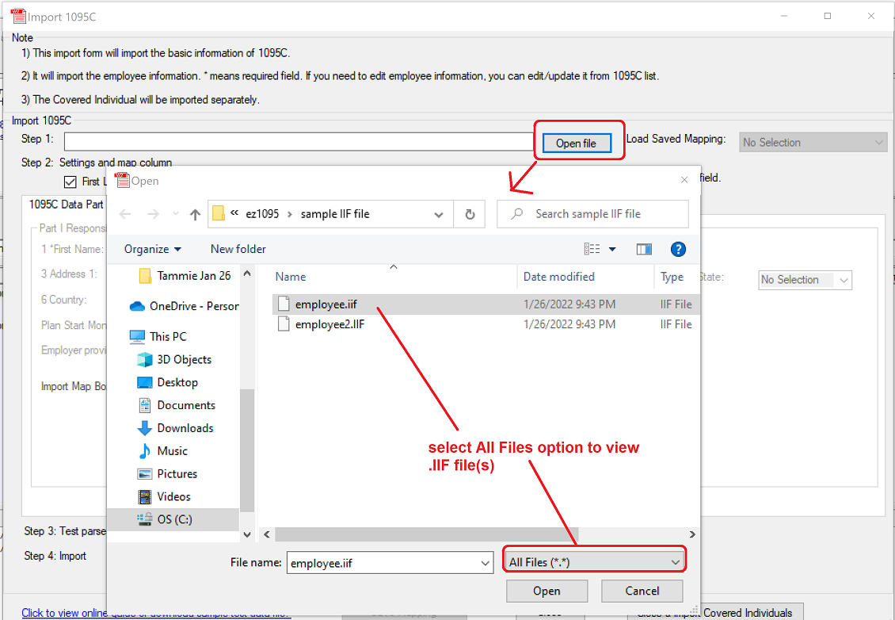Toggle the First Line checkbox in Step 2
Image resolution: width=895 pixels, height=620 pixels.
pos(70,182)
